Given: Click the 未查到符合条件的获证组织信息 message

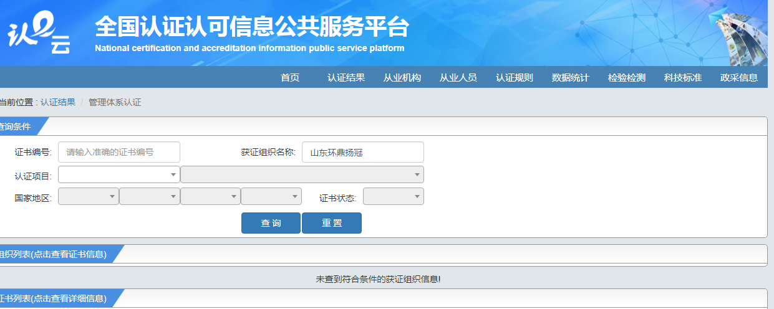Looking at the screenshot, I should coord(378,279).
